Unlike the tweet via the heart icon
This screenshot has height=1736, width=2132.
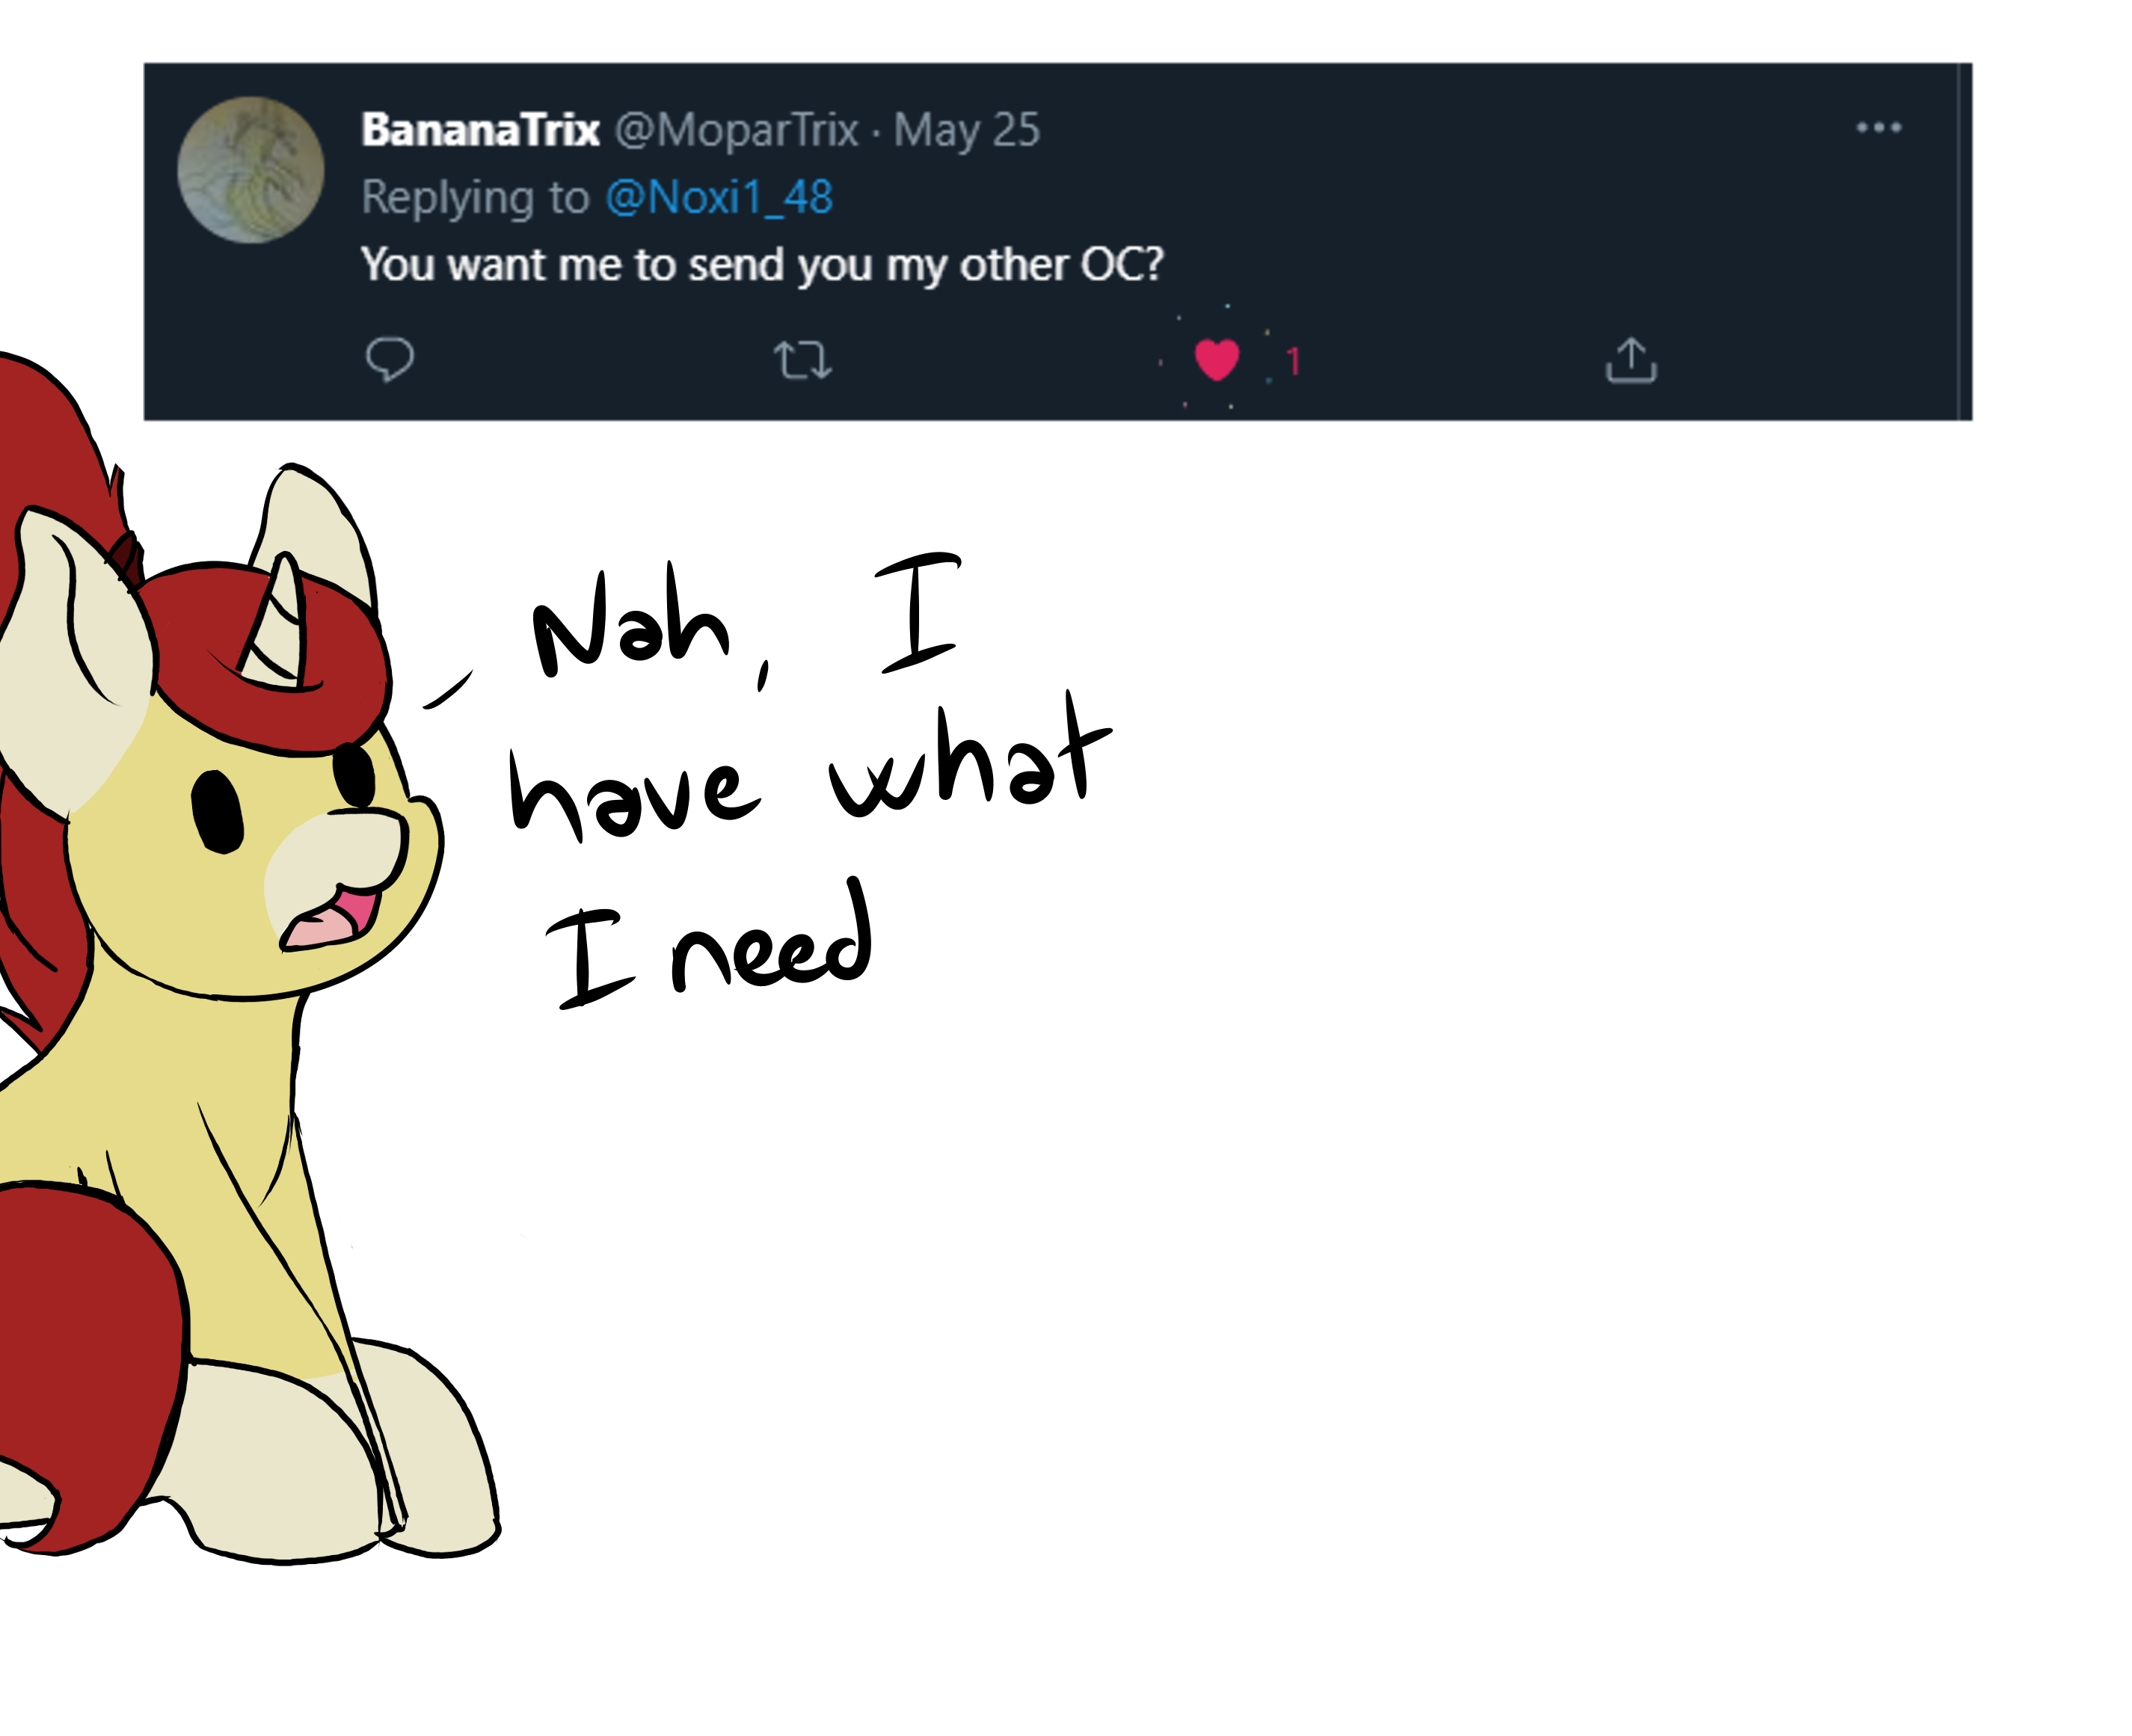point(1217,359)
